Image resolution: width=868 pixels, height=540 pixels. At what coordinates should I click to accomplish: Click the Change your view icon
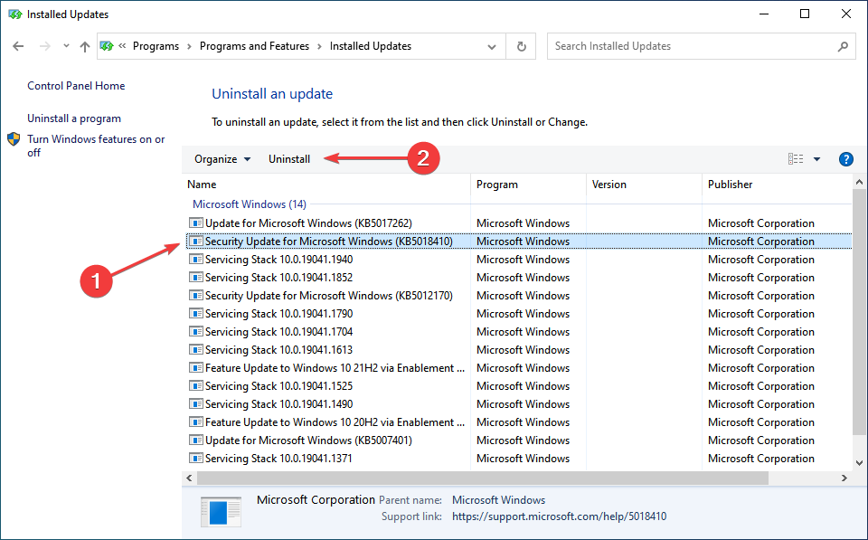(x=795, y=158)
